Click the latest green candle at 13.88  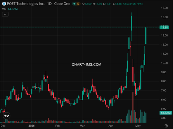click(x=146, y=35)
